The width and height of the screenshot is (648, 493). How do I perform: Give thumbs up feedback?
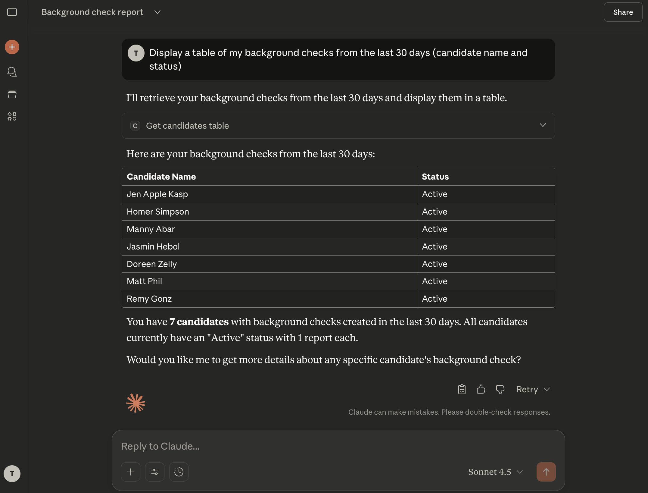[481, 389]
